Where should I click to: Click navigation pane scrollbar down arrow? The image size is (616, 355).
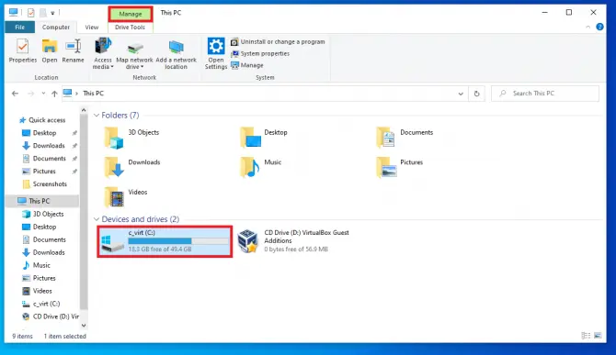(84, 326)
